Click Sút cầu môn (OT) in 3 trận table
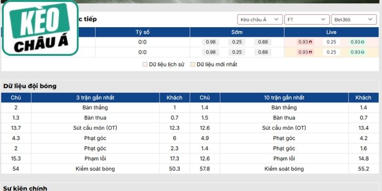 coord(95,128)
